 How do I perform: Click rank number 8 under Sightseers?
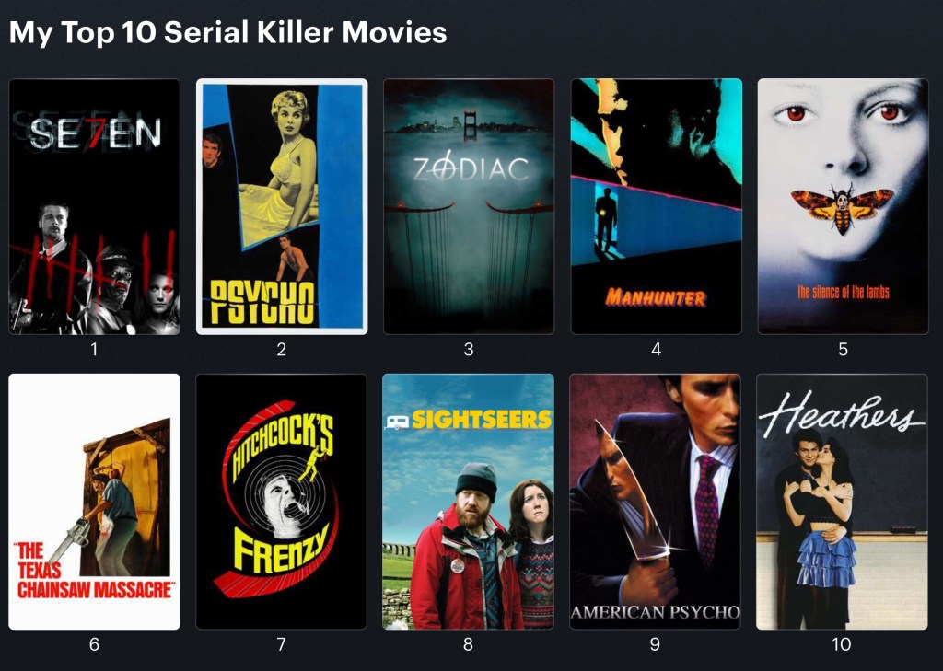coord(469,644)
